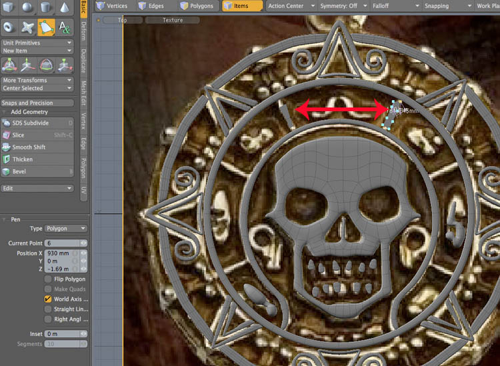500x366 pixels.
Task: Open the Edit dropdown
Action: pyautogui.click(x=37, y=189)
